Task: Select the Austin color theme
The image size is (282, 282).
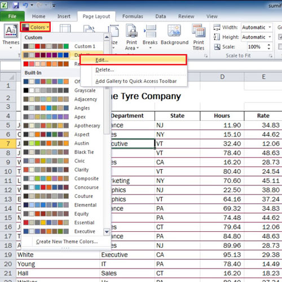Action: [63, 143]
